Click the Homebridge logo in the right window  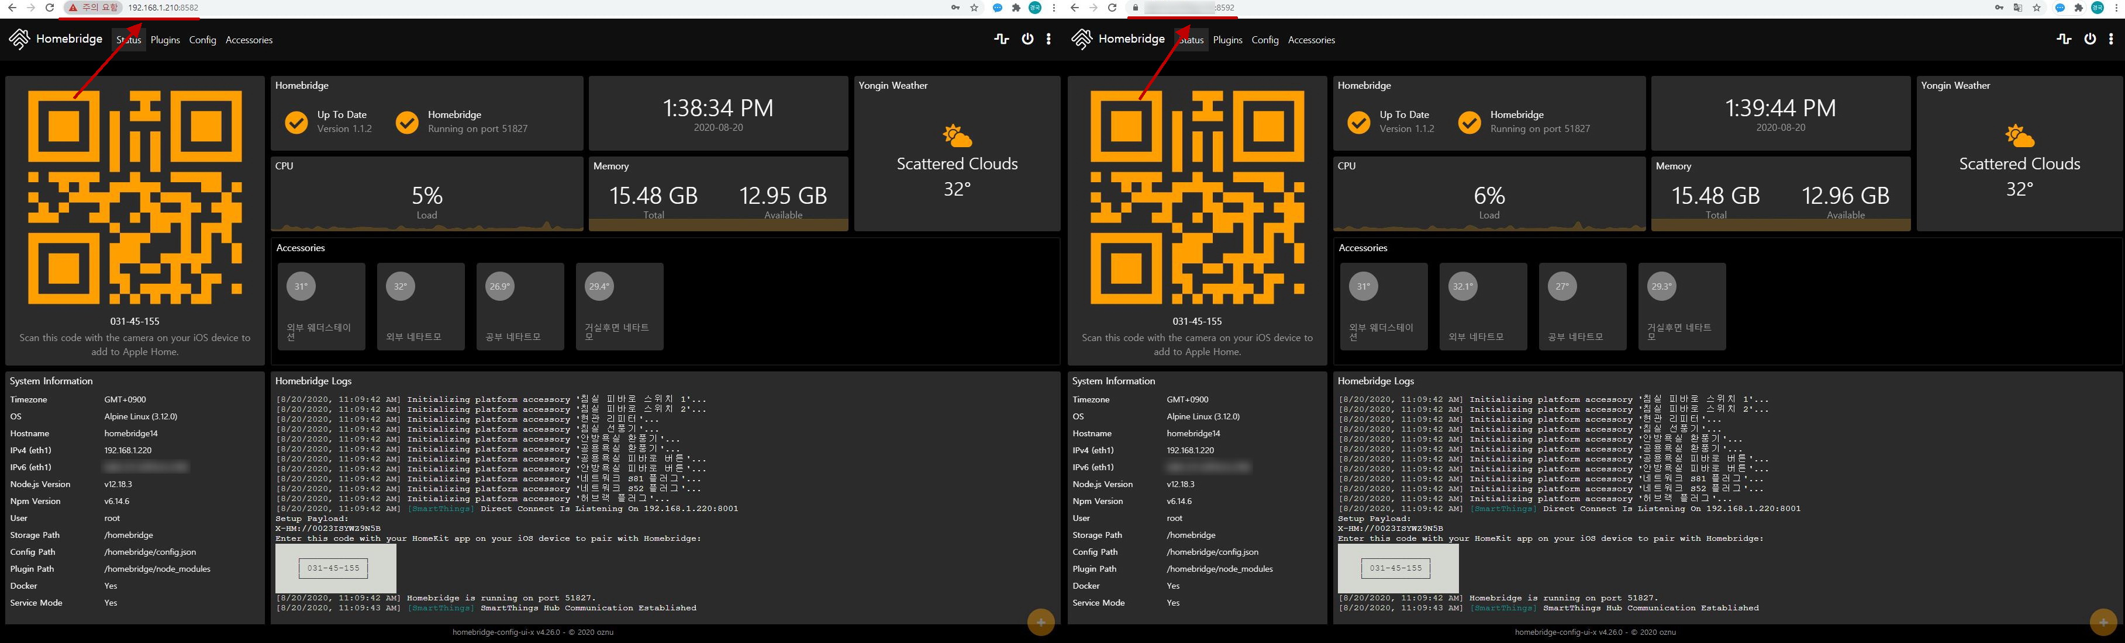point(1081,39)
